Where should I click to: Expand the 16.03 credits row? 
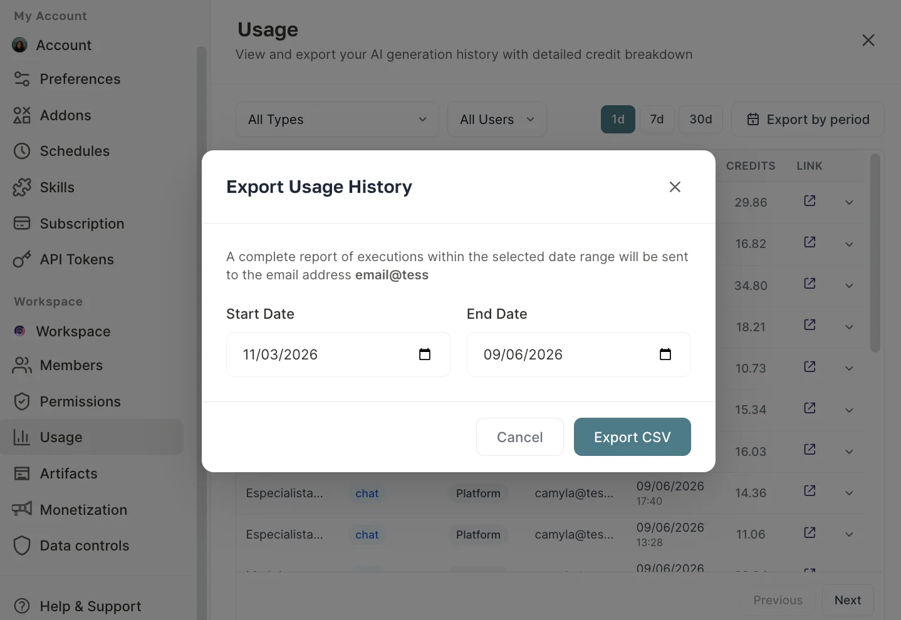[x=849, y=452]
